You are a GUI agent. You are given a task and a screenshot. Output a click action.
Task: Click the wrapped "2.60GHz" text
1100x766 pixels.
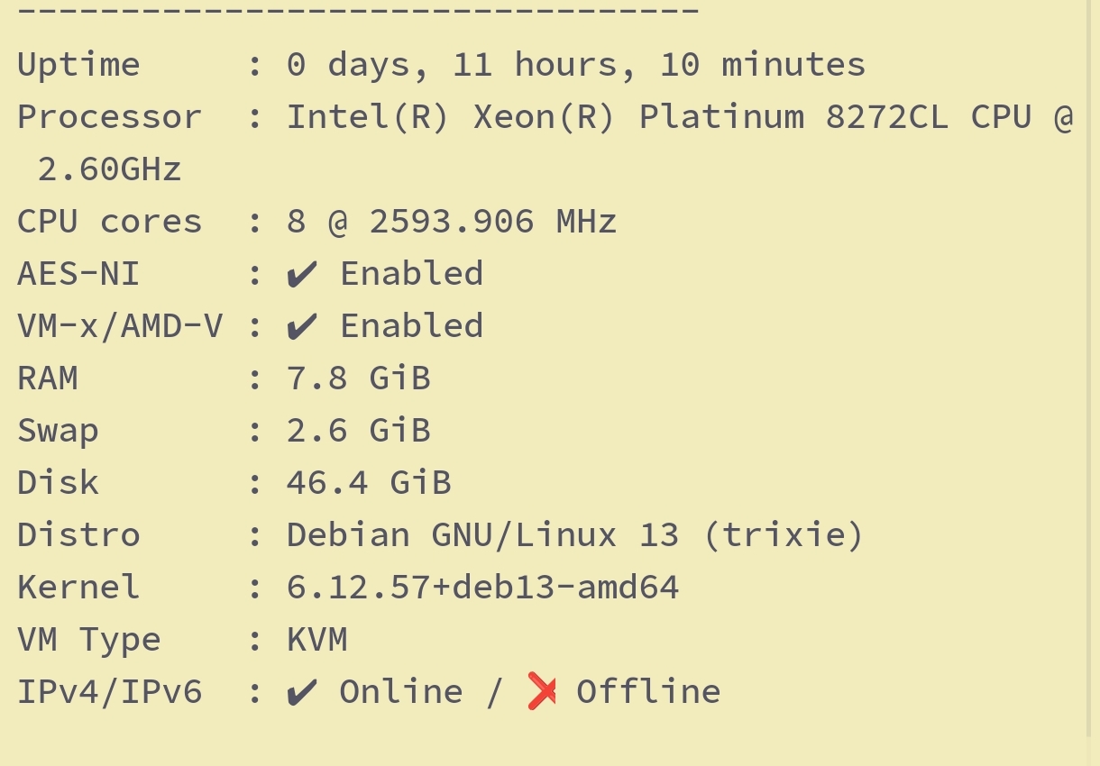(x=109, y=169)
